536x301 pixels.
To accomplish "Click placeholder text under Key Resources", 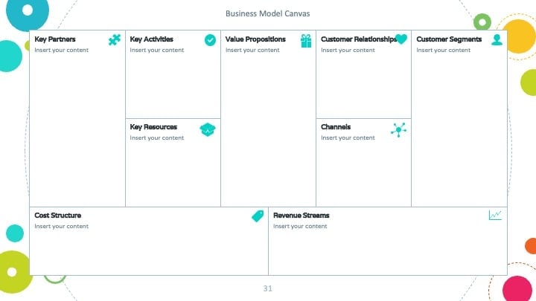I will [x=157, y=138].
